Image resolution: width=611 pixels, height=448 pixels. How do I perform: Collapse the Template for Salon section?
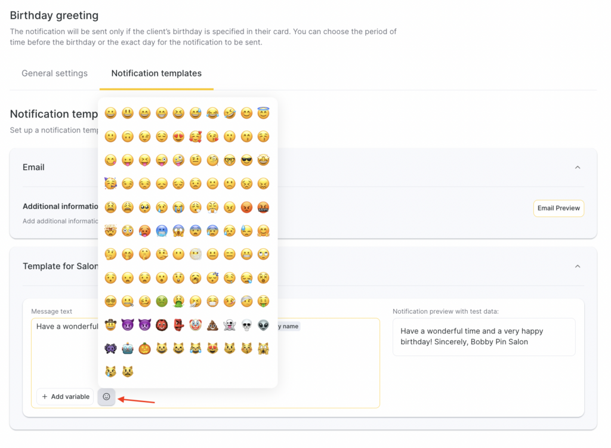[578, 267]
